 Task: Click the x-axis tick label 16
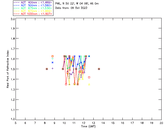[x=122, y=123]
